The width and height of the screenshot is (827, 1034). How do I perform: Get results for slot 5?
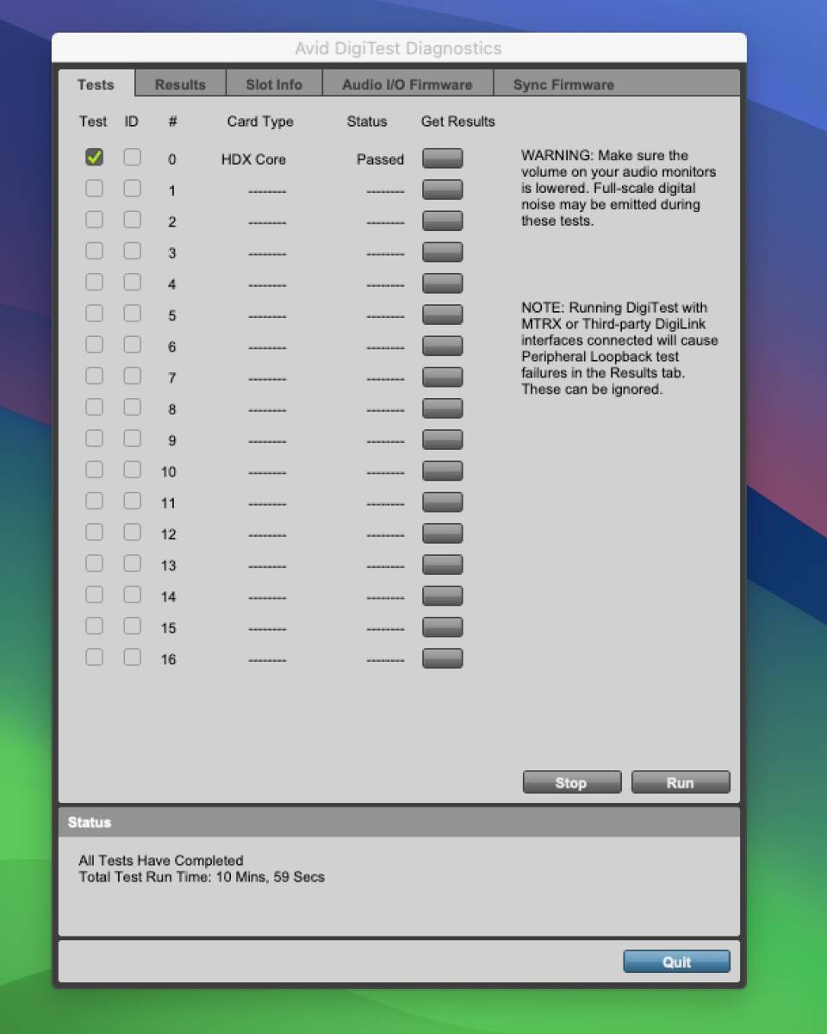[442, 315]
